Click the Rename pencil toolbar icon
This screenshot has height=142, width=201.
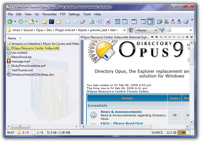(x=83, y=22)
